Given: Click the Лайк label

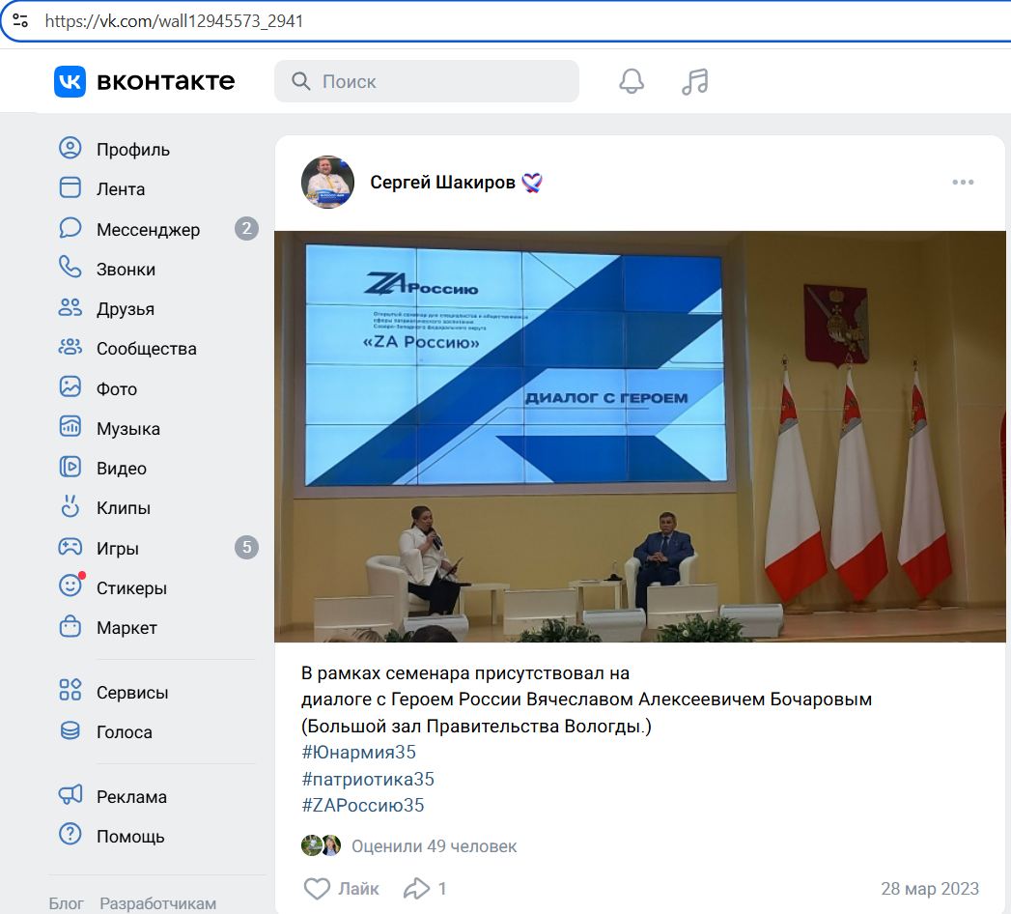Looking at the screenshot, I should pyautogui.click(x=358, y=889).
